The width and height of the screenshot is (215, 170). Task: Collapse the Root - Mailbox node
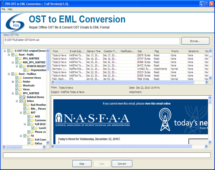tap(9, 74)
